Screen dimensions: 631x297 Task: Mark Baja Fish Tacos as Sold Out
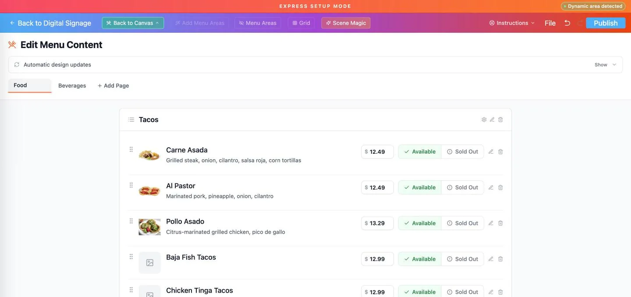[462, 259]
